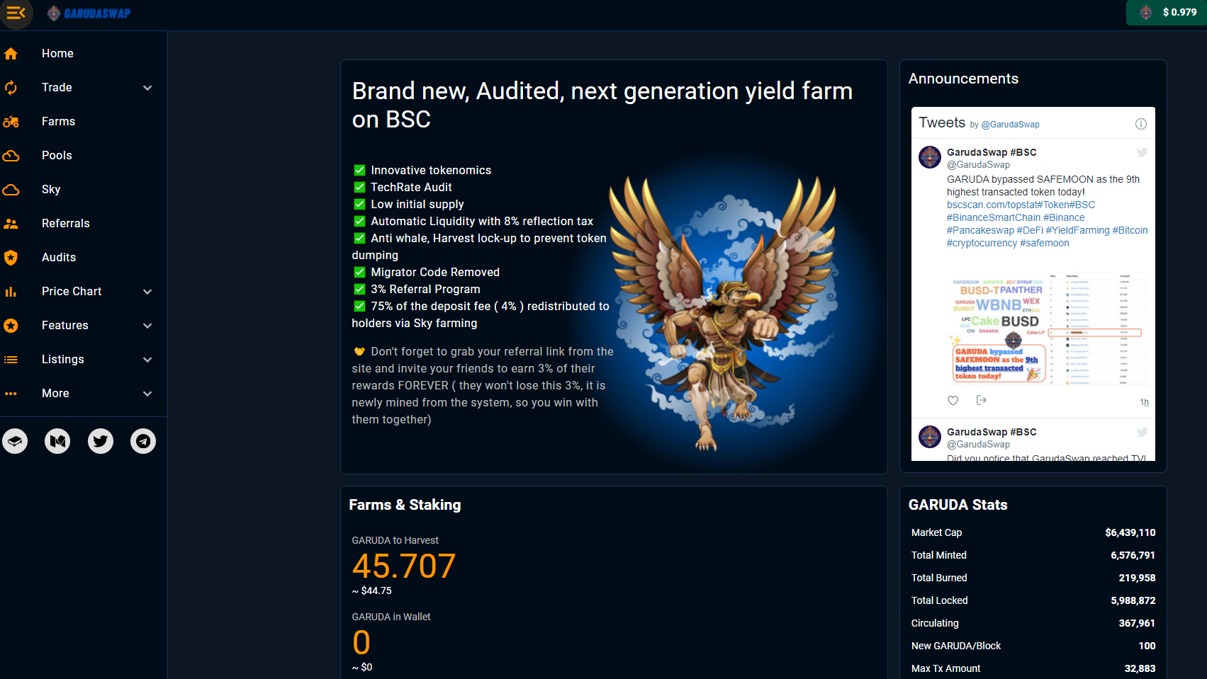This screenshot has height=679, width=1207.
Task: Expand the More menu chevron
Action: tap(147, 394)
